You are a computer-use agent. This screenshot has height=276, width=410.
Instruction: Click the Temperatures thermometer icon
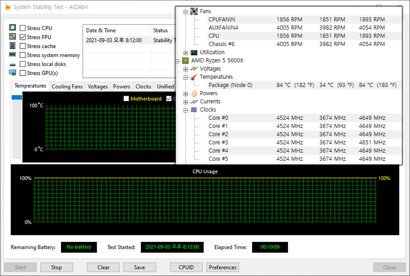(194, 77)
